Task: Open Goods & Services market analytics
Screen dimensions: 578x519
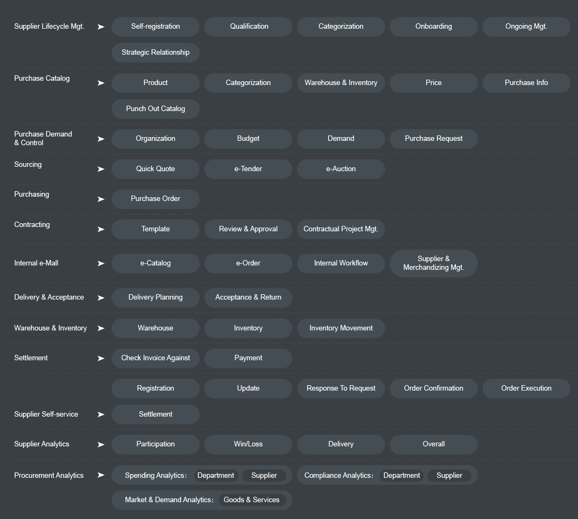Action: point(252,500)
